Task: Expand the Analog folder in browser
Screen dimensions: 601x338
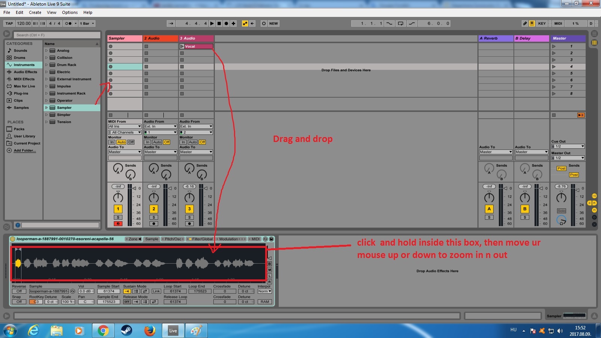Action: pos(47,51)
